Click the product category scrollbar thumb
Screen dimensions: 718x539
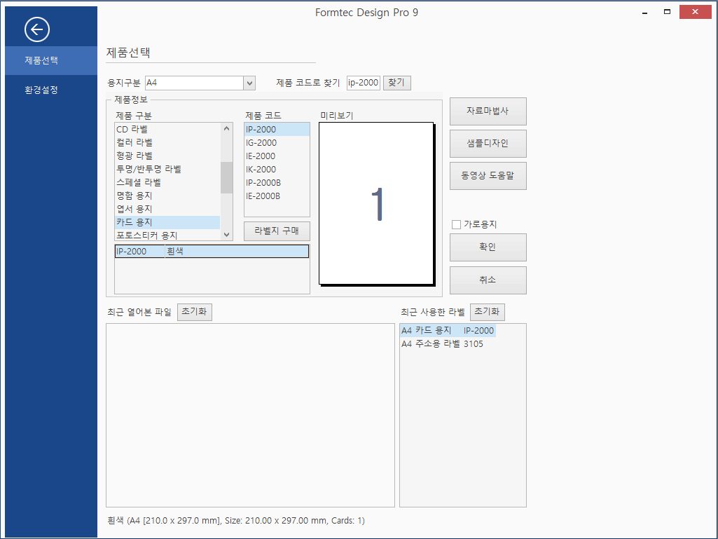pos(227,177)
